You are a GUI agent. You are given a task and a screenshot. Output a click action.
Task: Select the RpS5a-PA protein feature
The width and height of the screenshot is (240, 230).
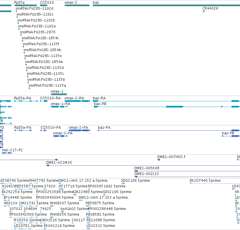click(23, 130)
